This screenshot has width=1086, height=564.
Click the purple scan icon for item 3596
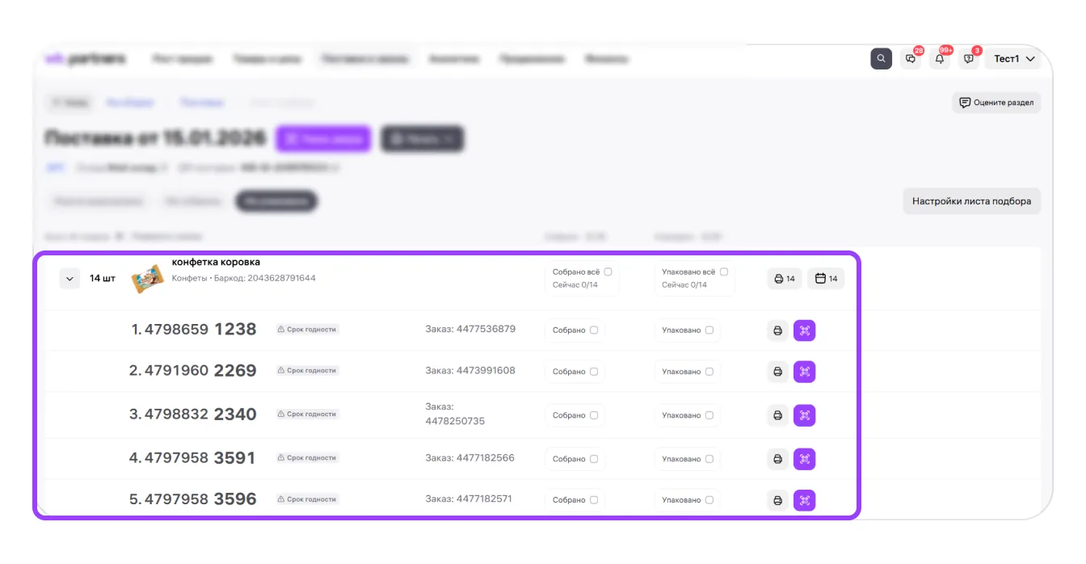(804, 500)
